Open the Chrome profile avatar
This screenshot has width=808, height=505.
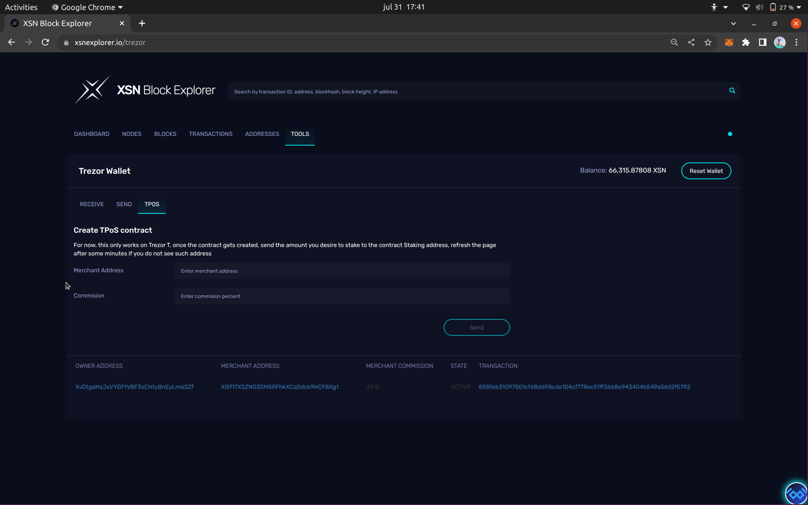[x=780, y=43]
